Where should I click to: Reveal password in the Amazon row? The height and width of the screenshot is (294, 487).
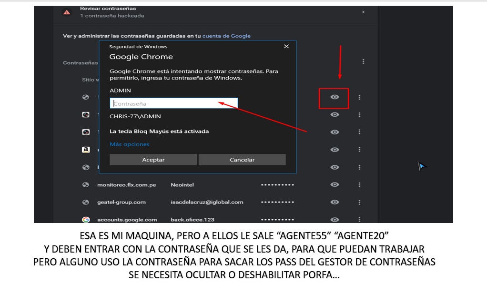[x=335, y=149]
